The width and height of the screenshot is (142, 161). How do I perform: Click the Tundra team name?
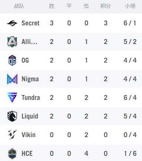click(31, 98)
